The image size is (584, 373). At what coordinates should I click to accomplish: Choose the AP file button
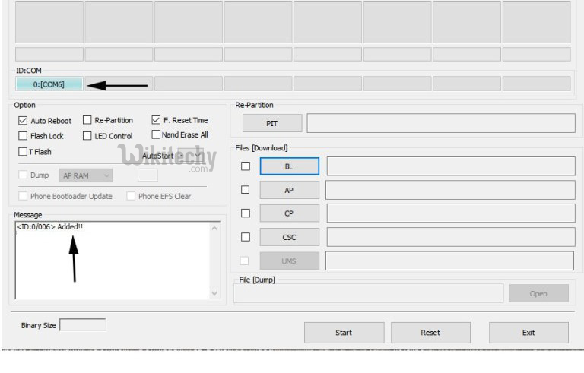click(x=289, y=190)
